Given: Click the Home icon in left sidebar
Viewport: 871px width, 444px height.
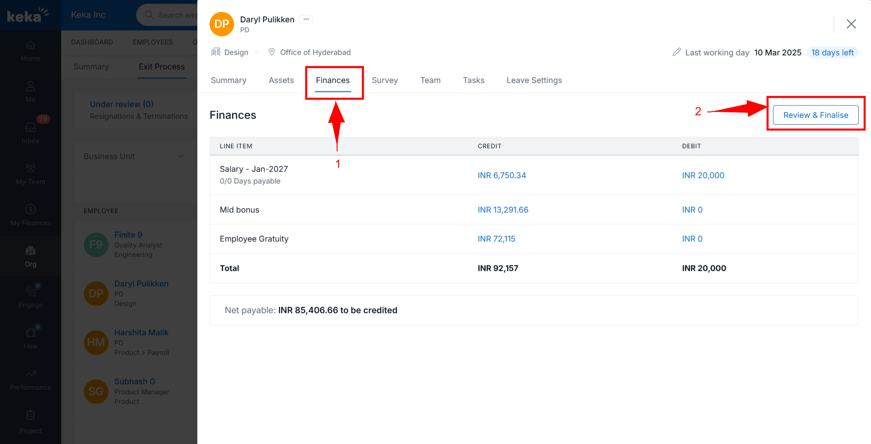Looking at the screenshot, I should pyautogui.click(x=30, y=45).
